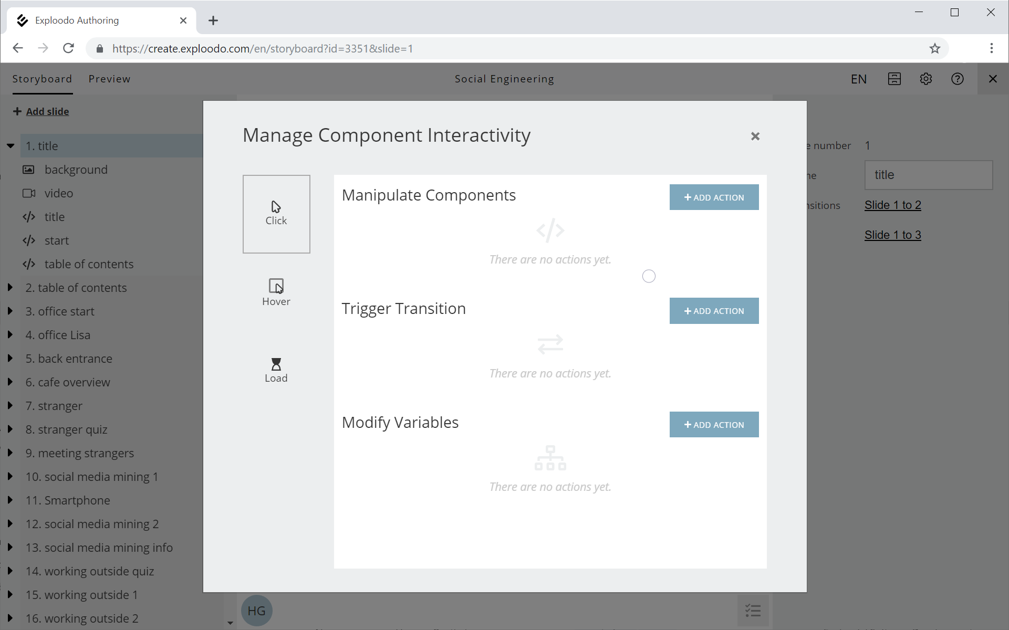1009x630 pixels.
Task: Switch to the Storyboard tab
Action: (42, 79)
